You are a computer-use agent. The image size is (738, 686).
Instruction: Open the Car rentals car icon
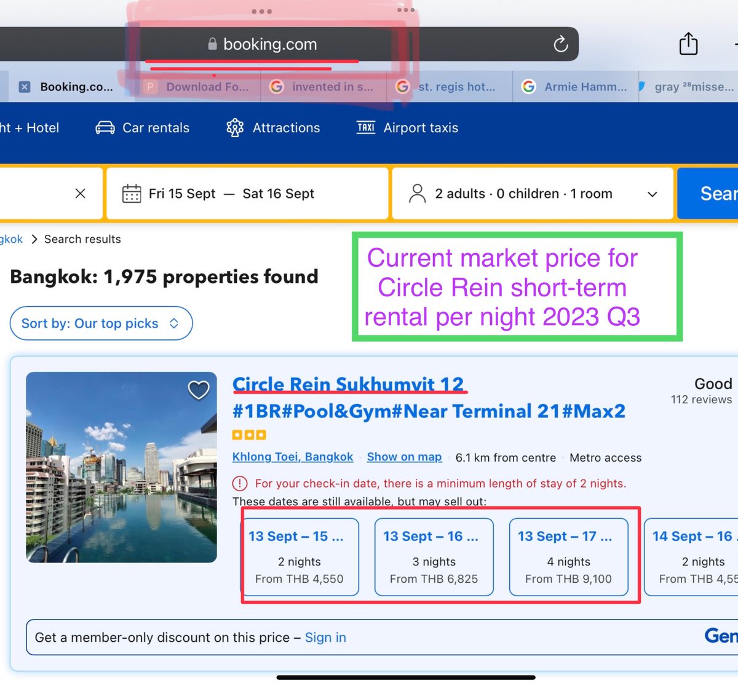[105, 128]
